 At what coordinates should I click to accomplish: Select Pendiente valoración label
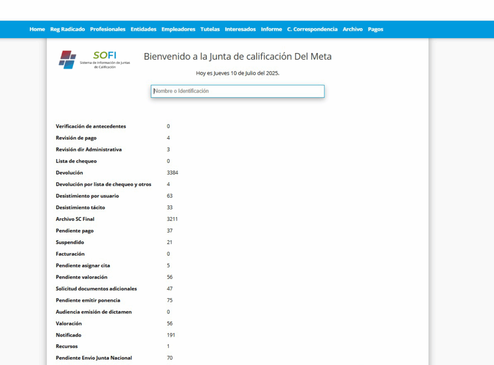(x=82, y=277)
